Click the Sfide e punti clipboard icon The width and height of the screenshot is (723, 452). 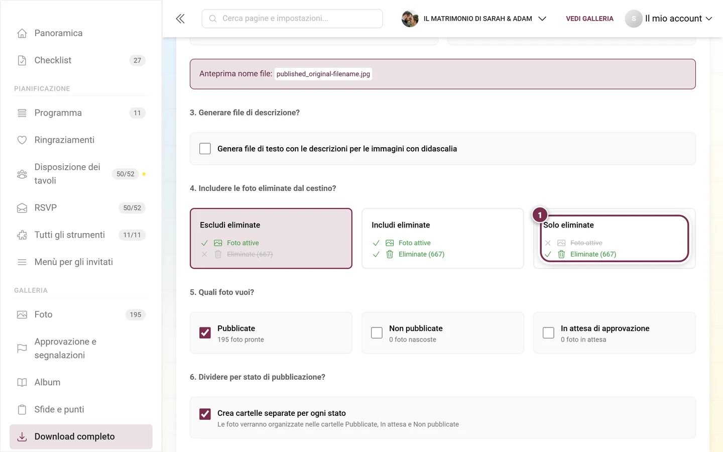pos(22,410)
